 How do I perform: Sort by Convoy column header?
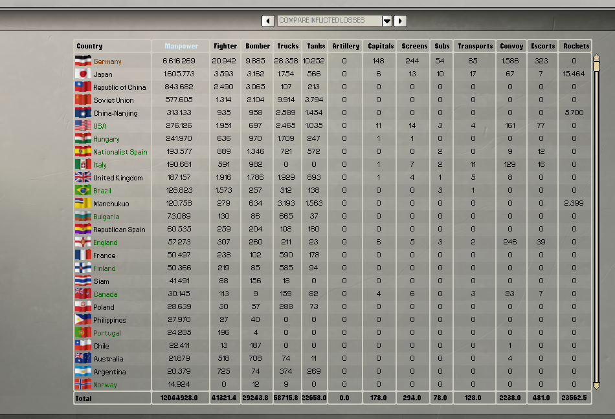[x=511, y=46]
